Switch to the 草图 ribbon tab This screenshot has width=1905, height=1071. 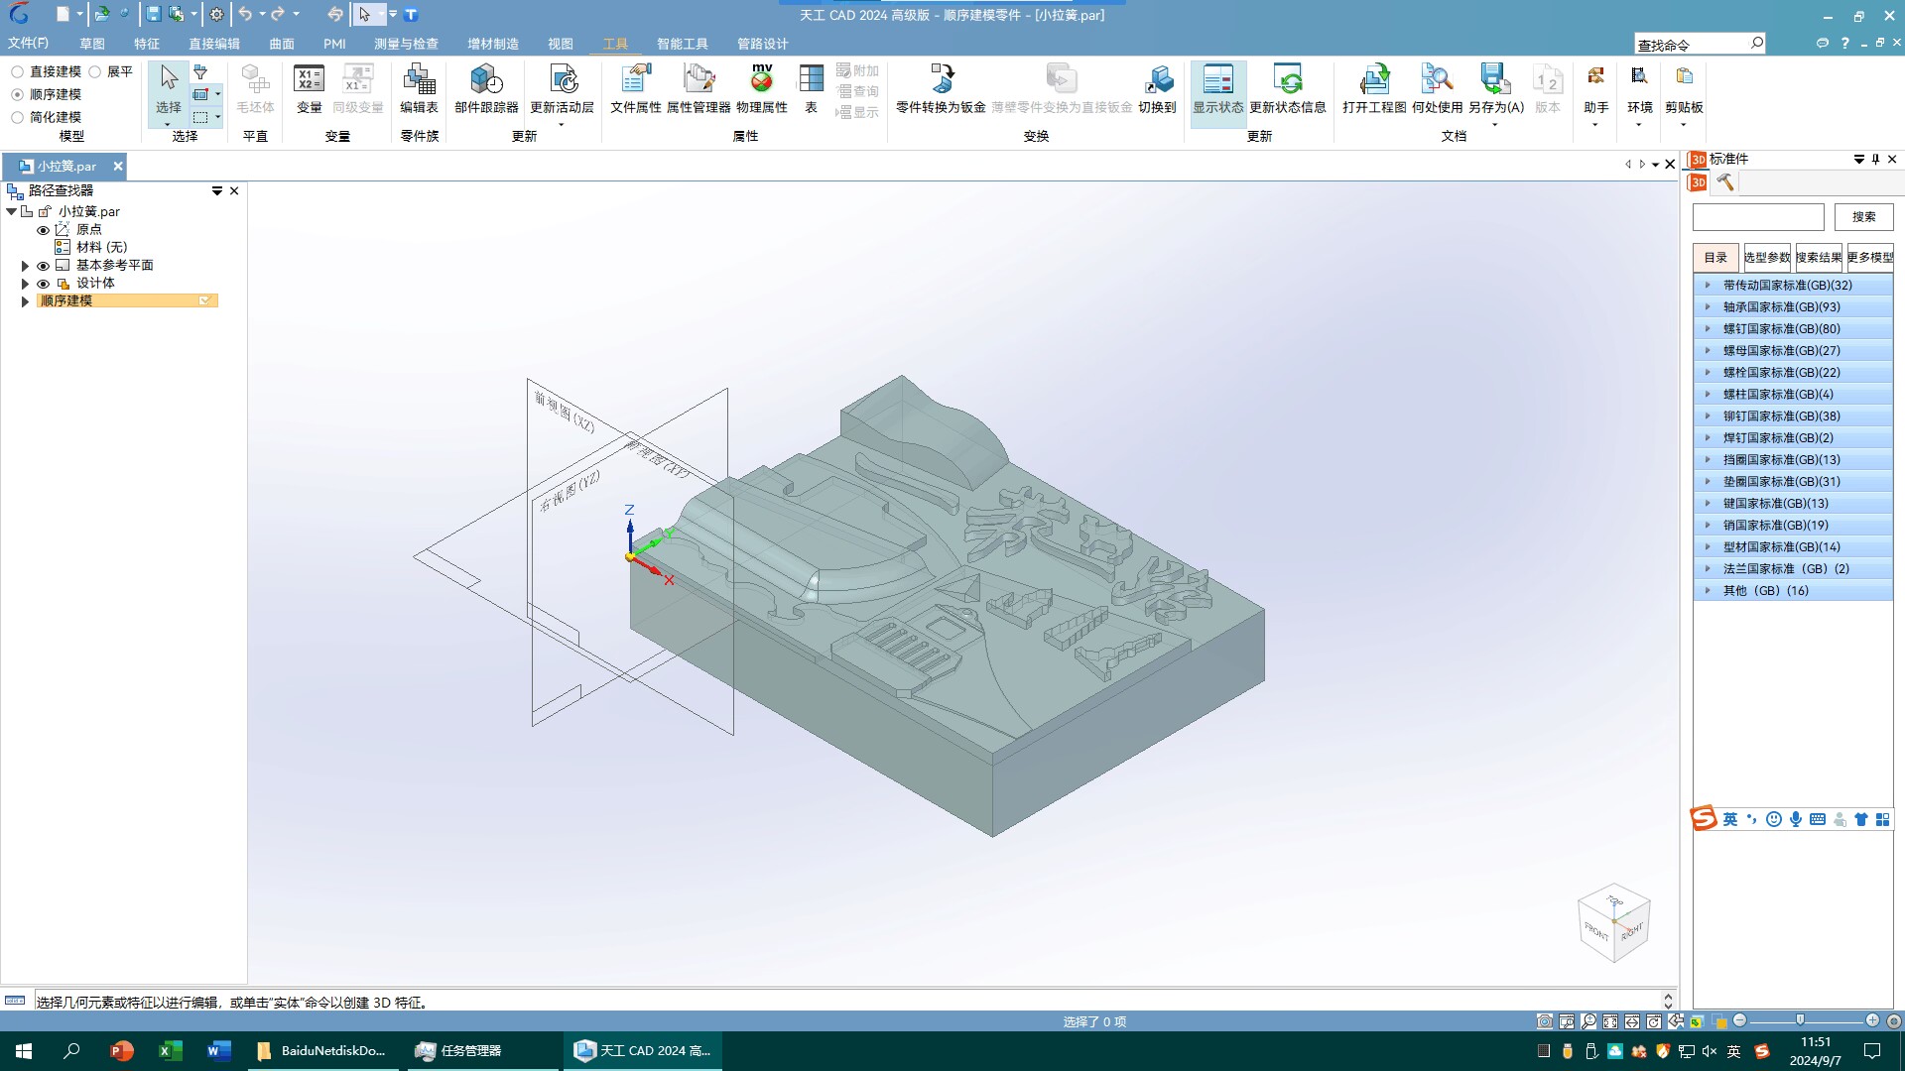(92, 44)
